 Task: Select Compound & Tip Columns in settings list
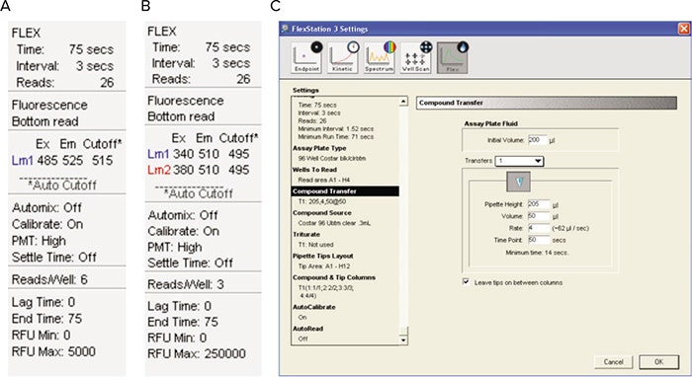click(x=334, y=277)
